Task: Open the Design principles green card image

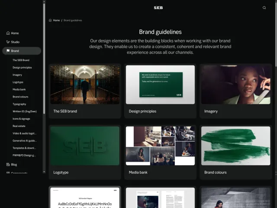Action: click(x=160, y=84)
